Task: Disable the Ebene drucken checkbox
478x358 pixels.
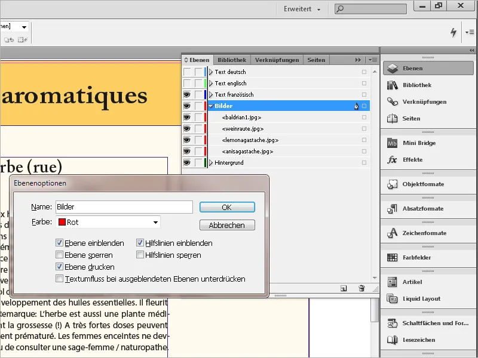Action: point(59,266)
